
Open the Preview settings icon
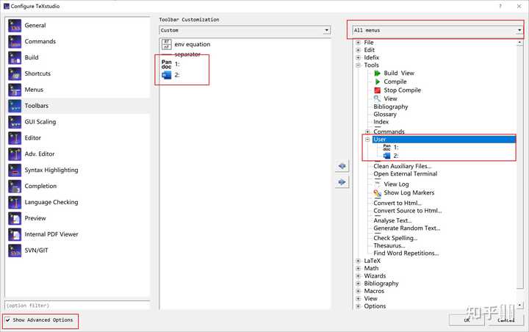coord(15,218)
